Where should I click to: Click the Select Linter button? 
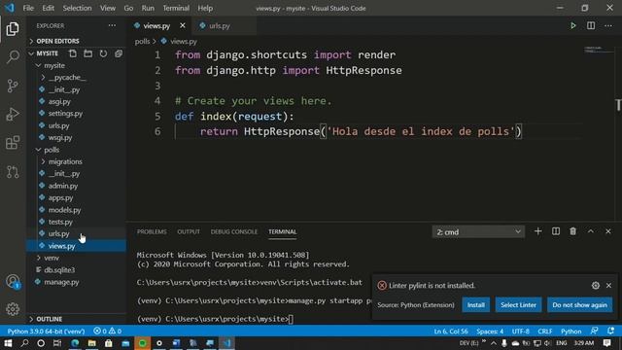[518, 304]
